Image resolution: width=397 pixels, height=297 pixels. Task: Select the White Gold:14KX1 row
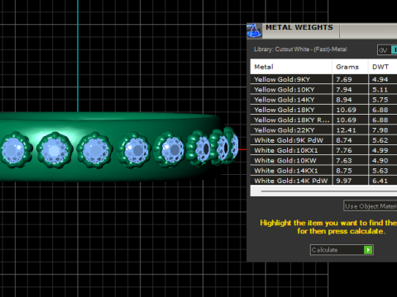[323, 171]
